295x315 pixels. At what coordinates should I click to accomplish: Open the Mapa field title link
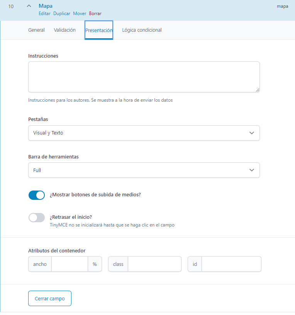point(46,6)
